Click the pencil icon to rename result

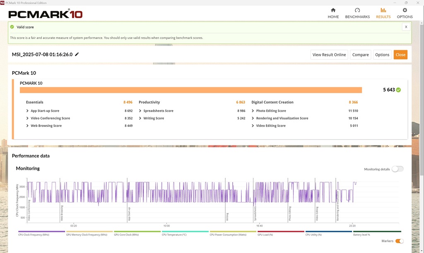pos(77,54)
